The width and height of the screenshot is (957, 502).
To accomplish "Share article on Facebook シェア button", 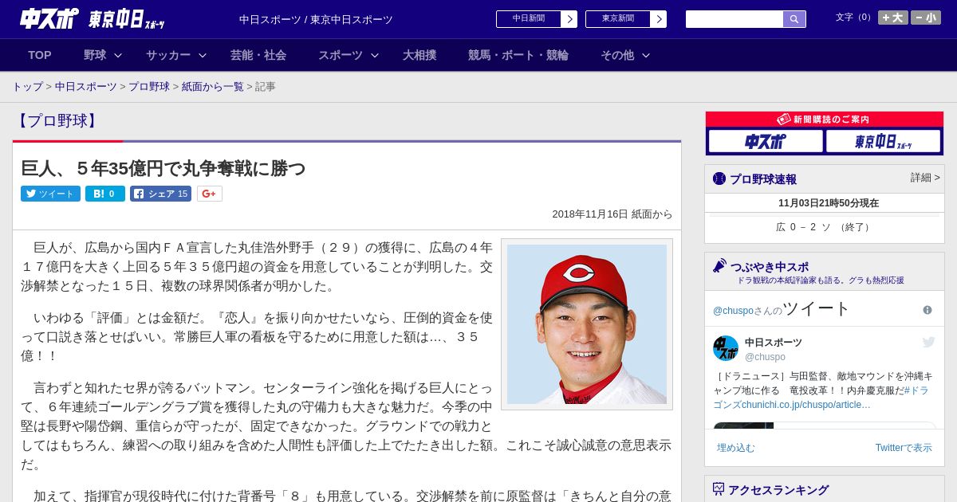I will (x=161, y=194).
